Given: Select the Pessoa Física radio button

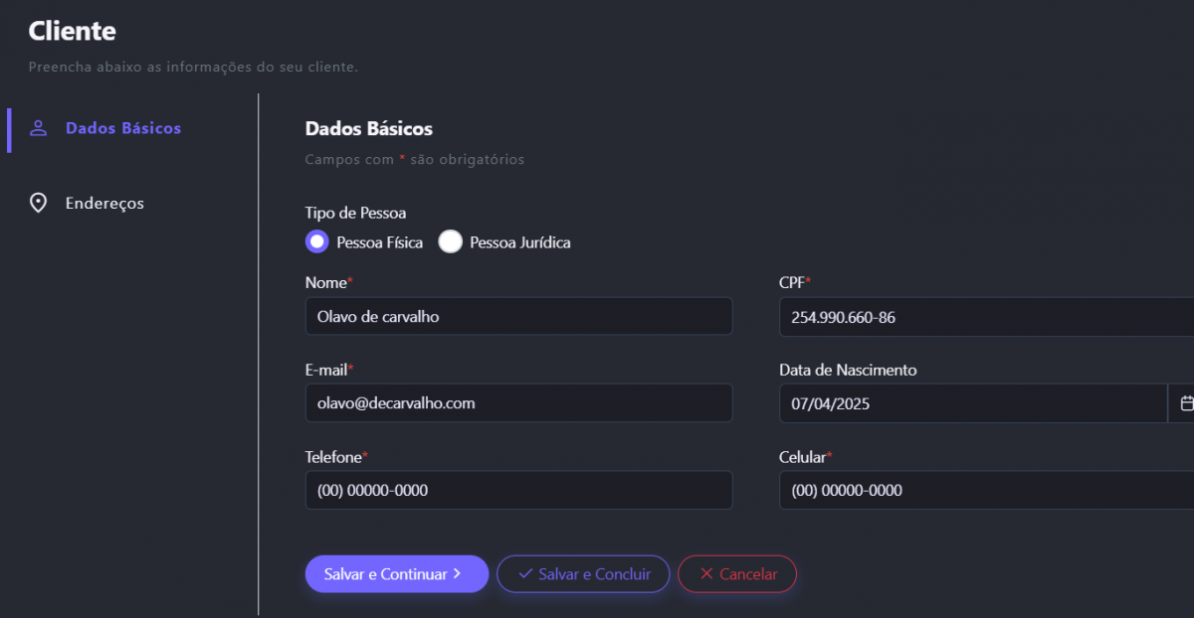Looking at the screenshot, I should tap(317, 241).
